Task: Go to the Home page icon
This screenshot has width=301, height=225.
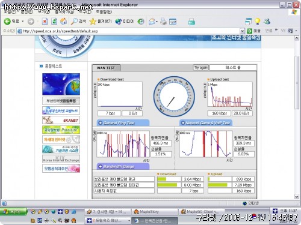Action: tap(64, 21)
